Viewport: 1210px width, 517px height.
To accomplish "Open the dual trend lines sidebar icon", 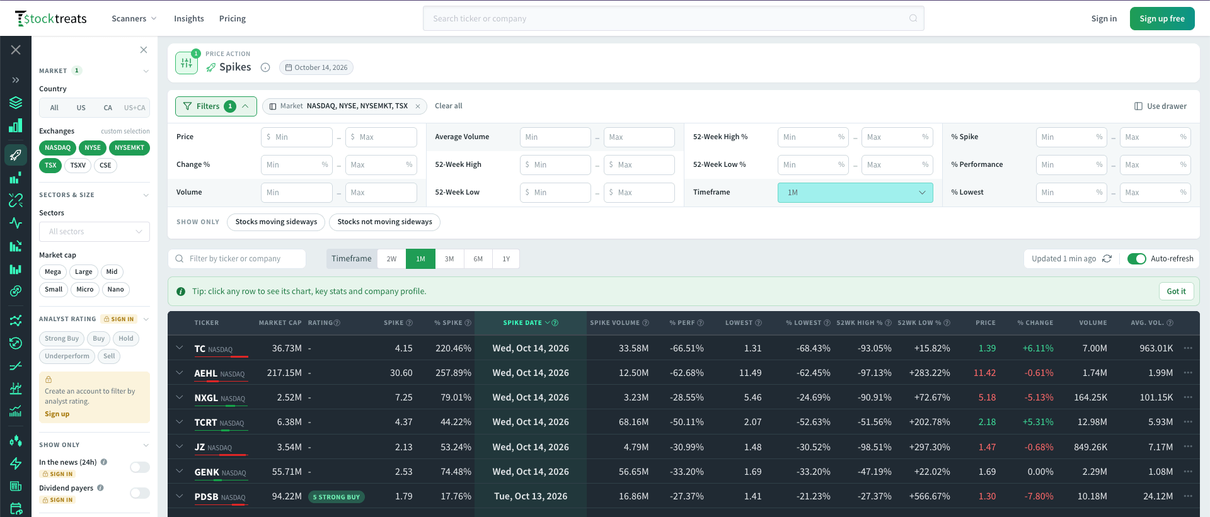I will click(16, 321).
